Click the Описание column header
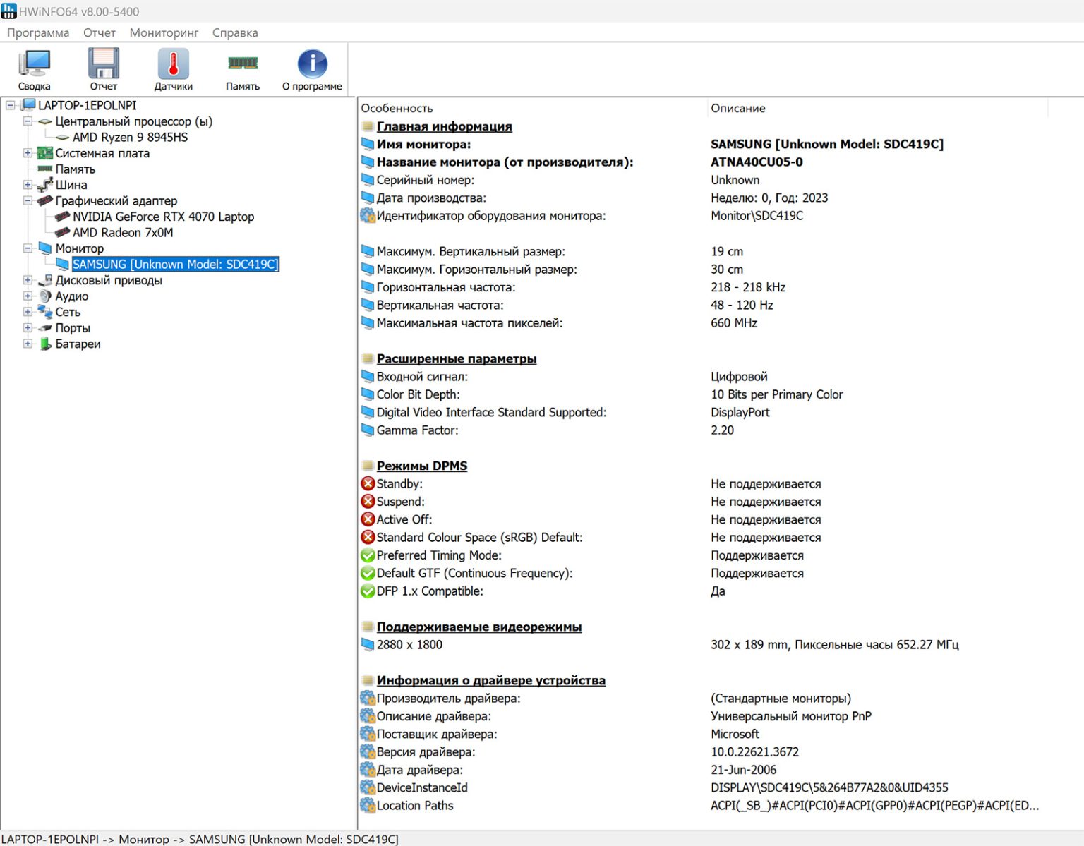 (737, 108)
